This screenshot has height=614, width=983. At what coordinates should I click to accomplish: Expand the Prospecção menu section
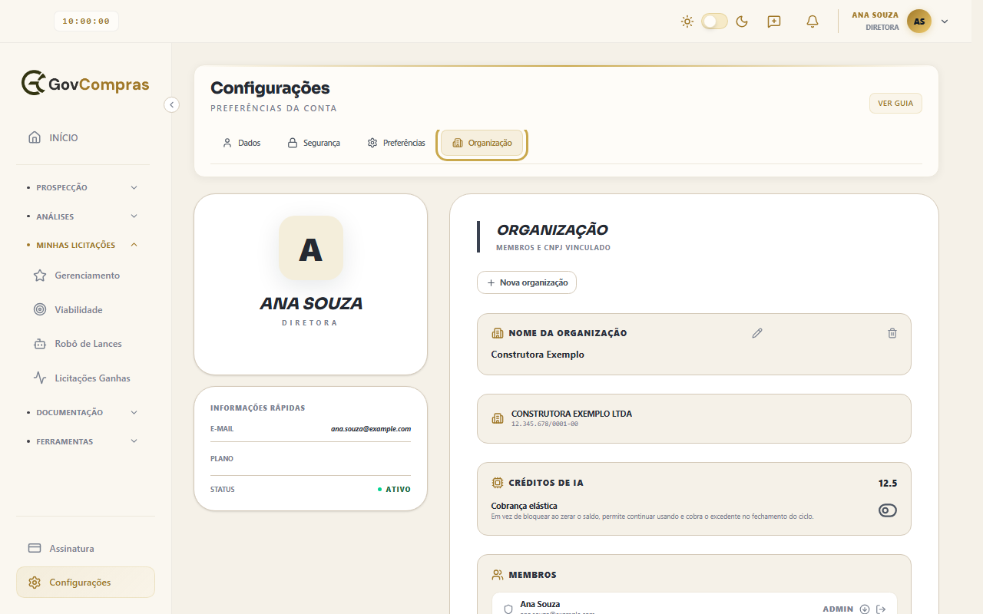pos(83,187)
